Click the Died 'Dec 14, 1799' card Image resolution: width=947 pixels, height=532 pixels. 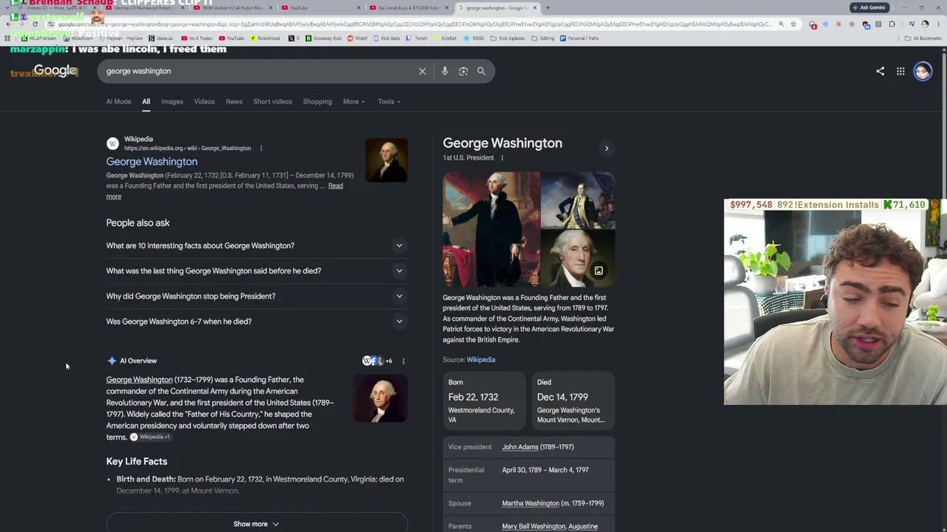573,400
